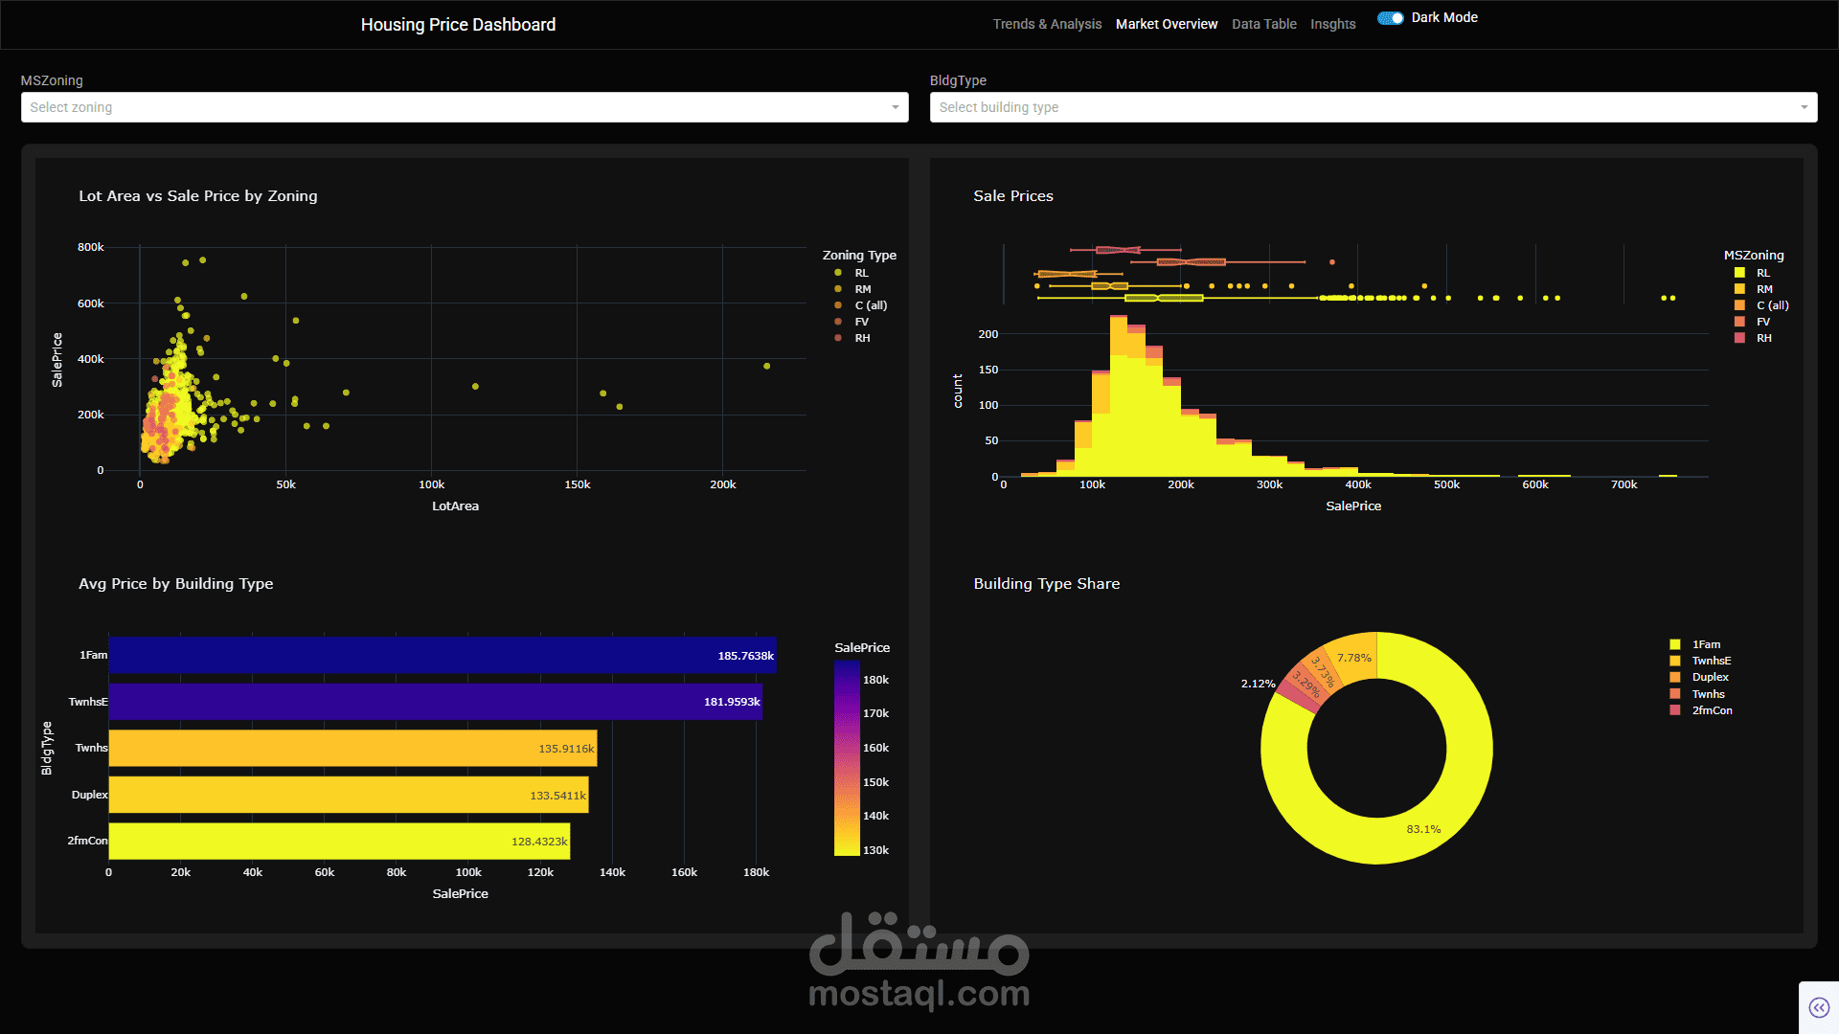
Task: Click 2fmCon legend square in donut chart
Action: pos(1675,710)
